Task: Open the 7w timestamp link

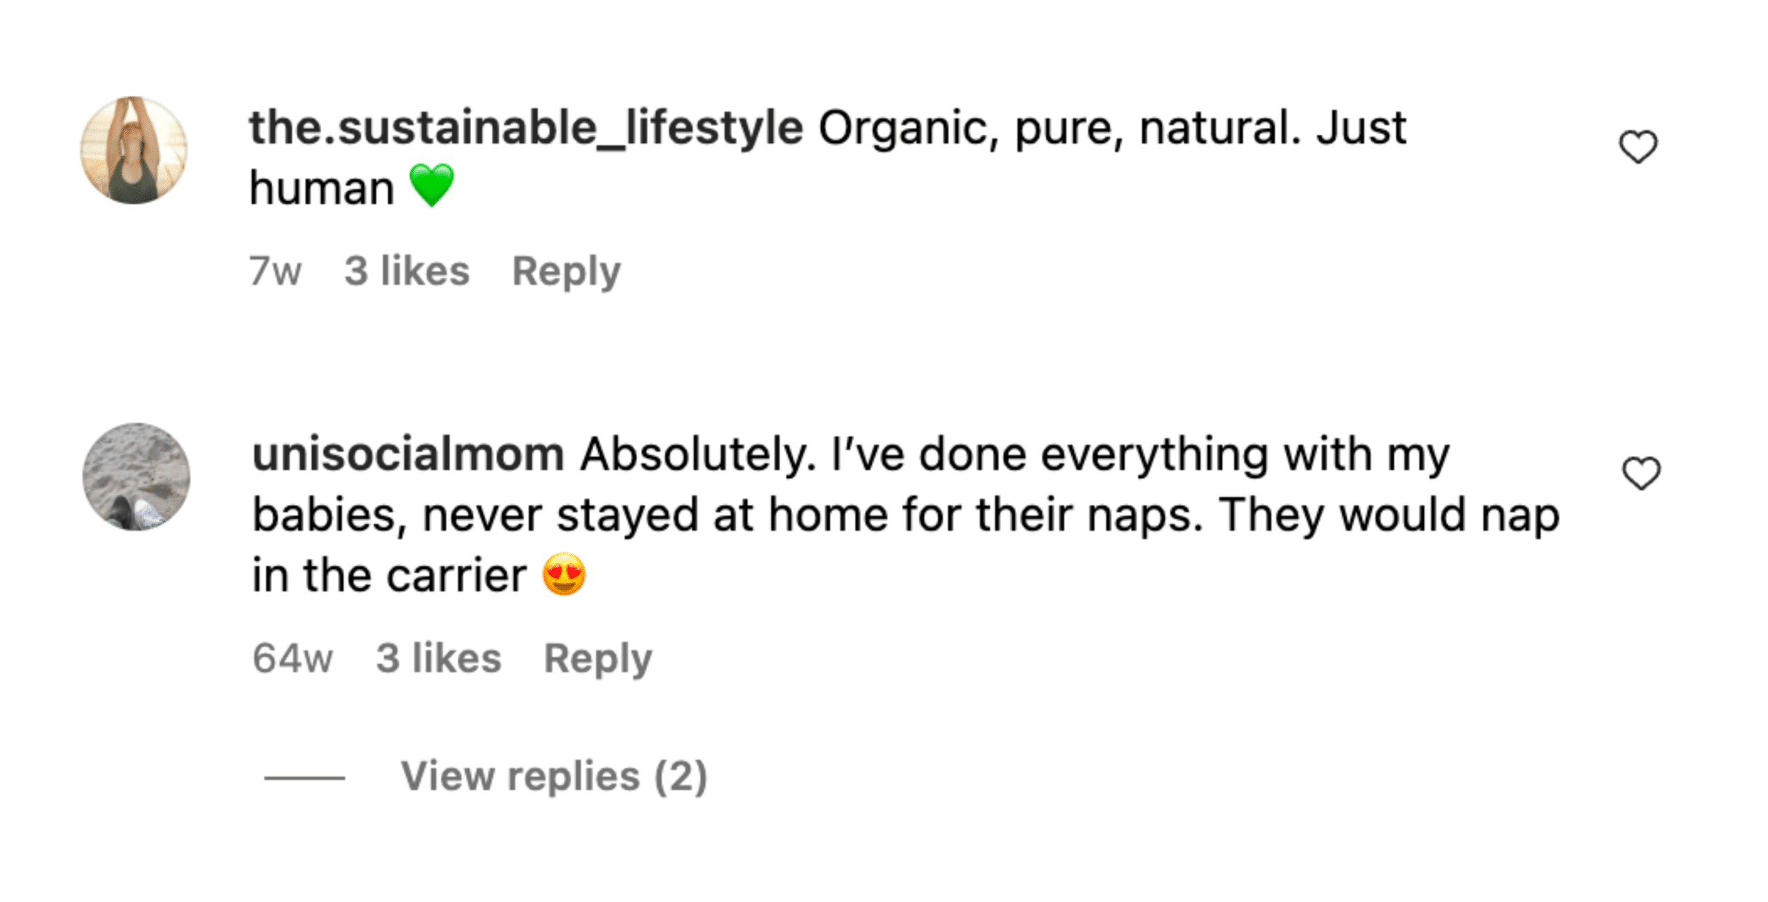Action: click(275, 271)
